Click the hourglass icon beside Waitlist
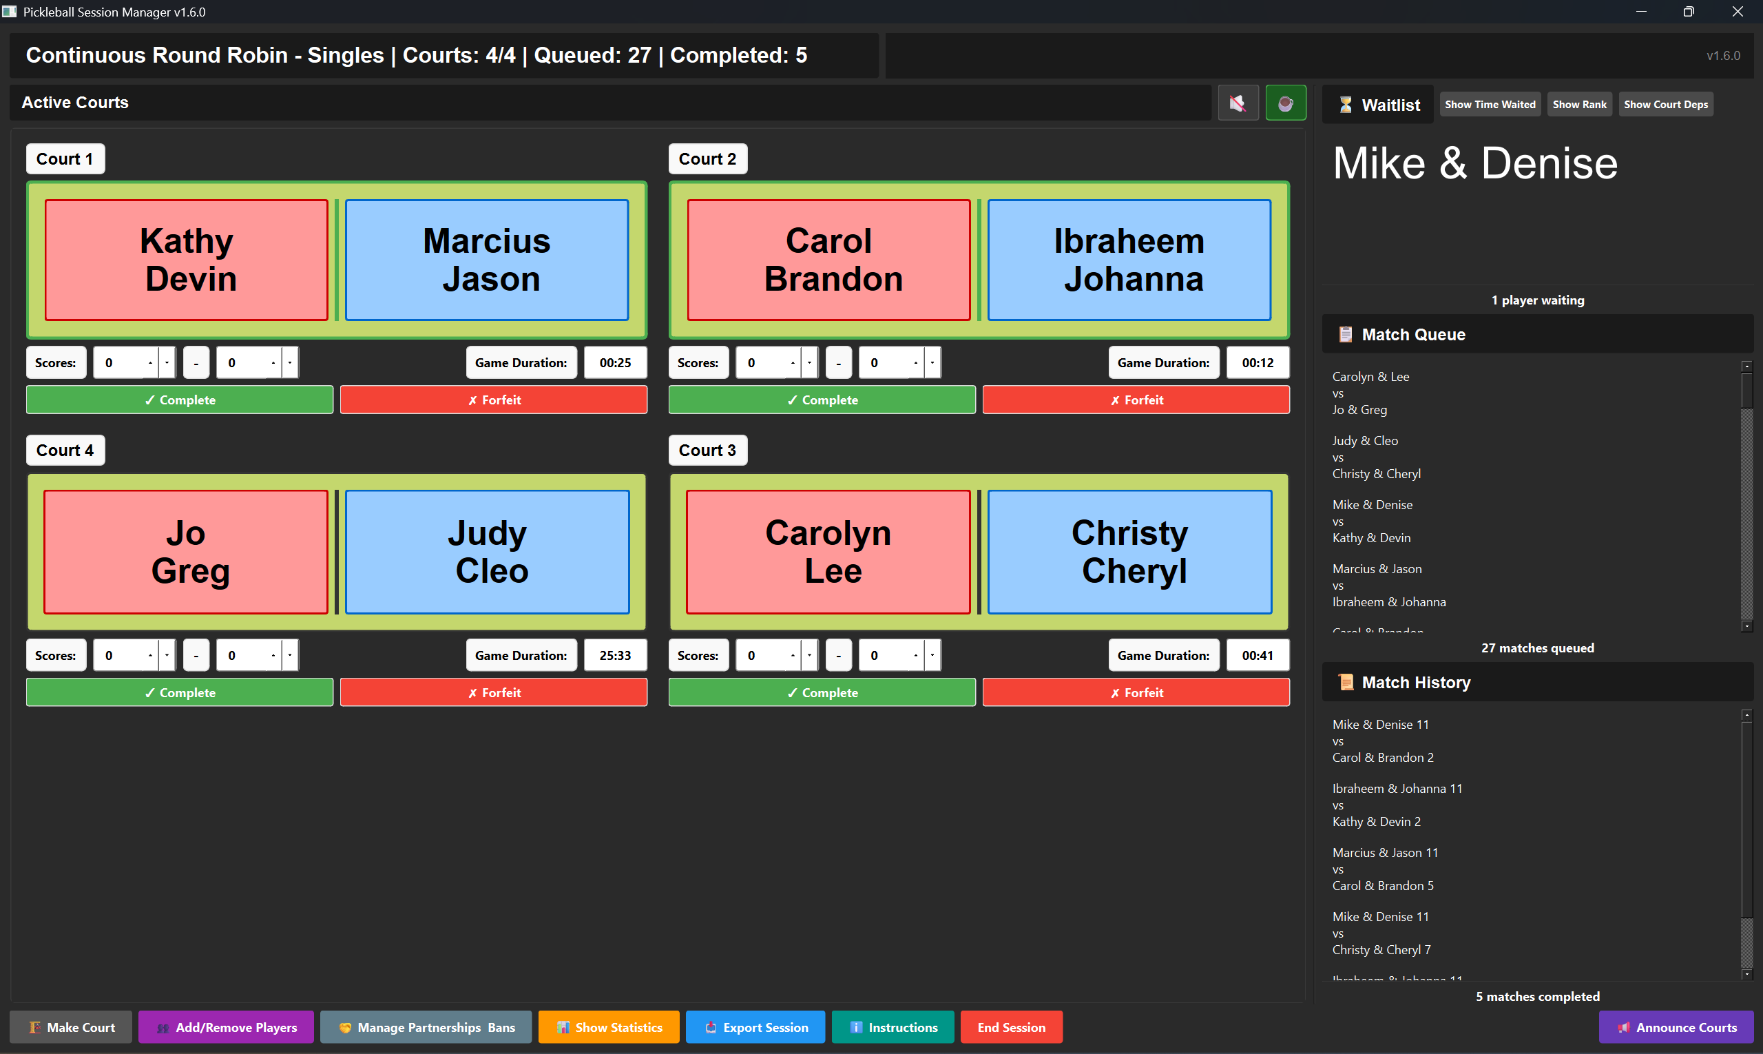 click(x=1346, y=104)
